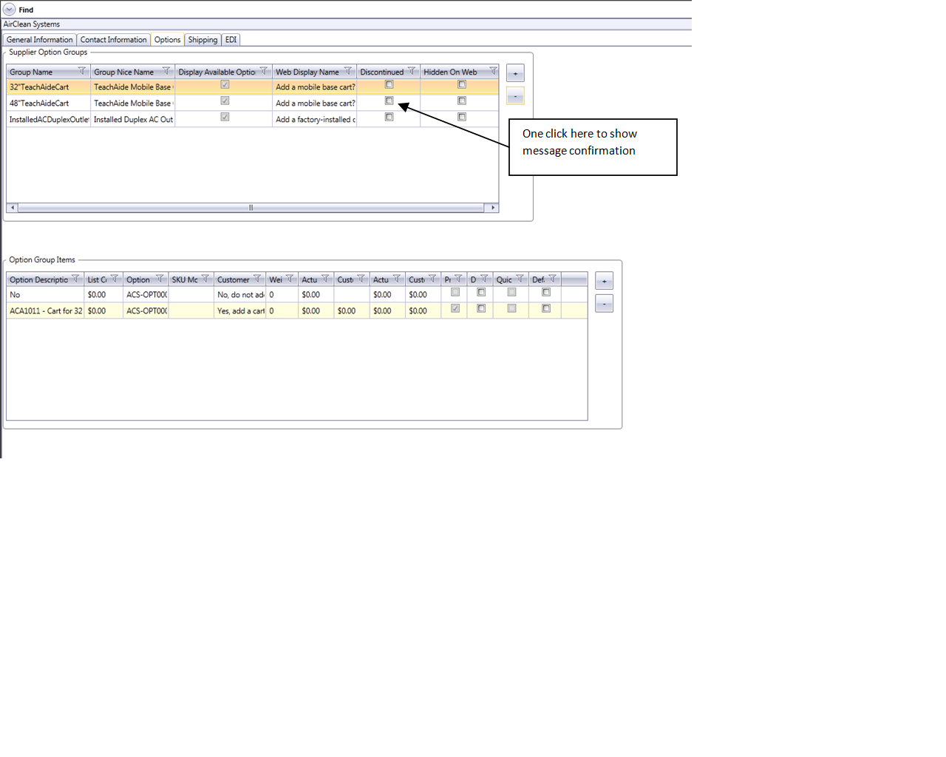Open filter on Display Available Options column
This screenshot has height=757, width=946.
(264, 72)
